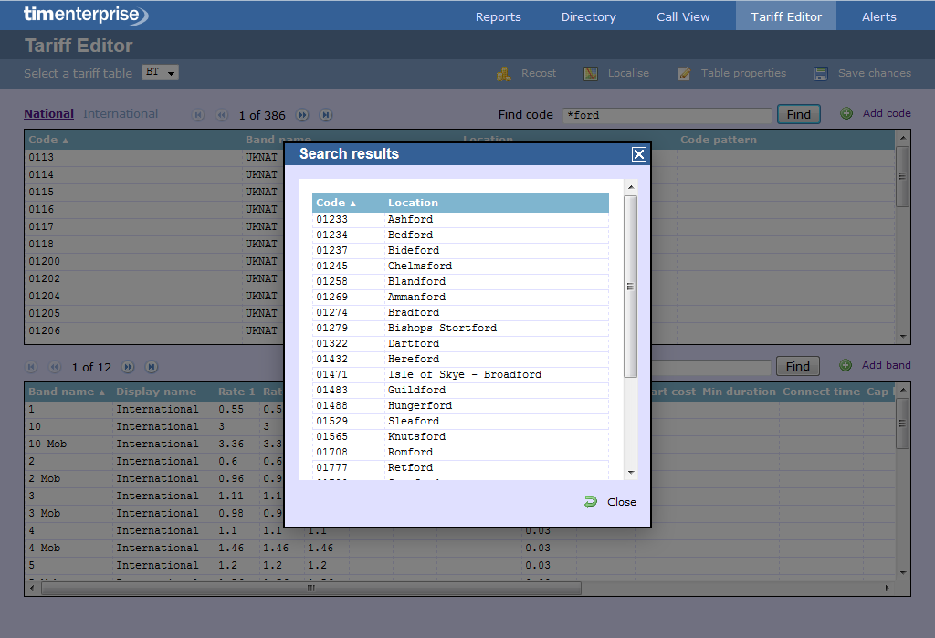Switch to the Reports tab

498,16
